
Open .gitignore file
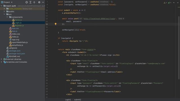pyautogui.click(x=13, y=48)
